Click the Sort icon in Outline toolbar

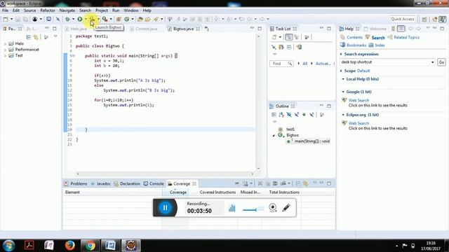[281, 115]
